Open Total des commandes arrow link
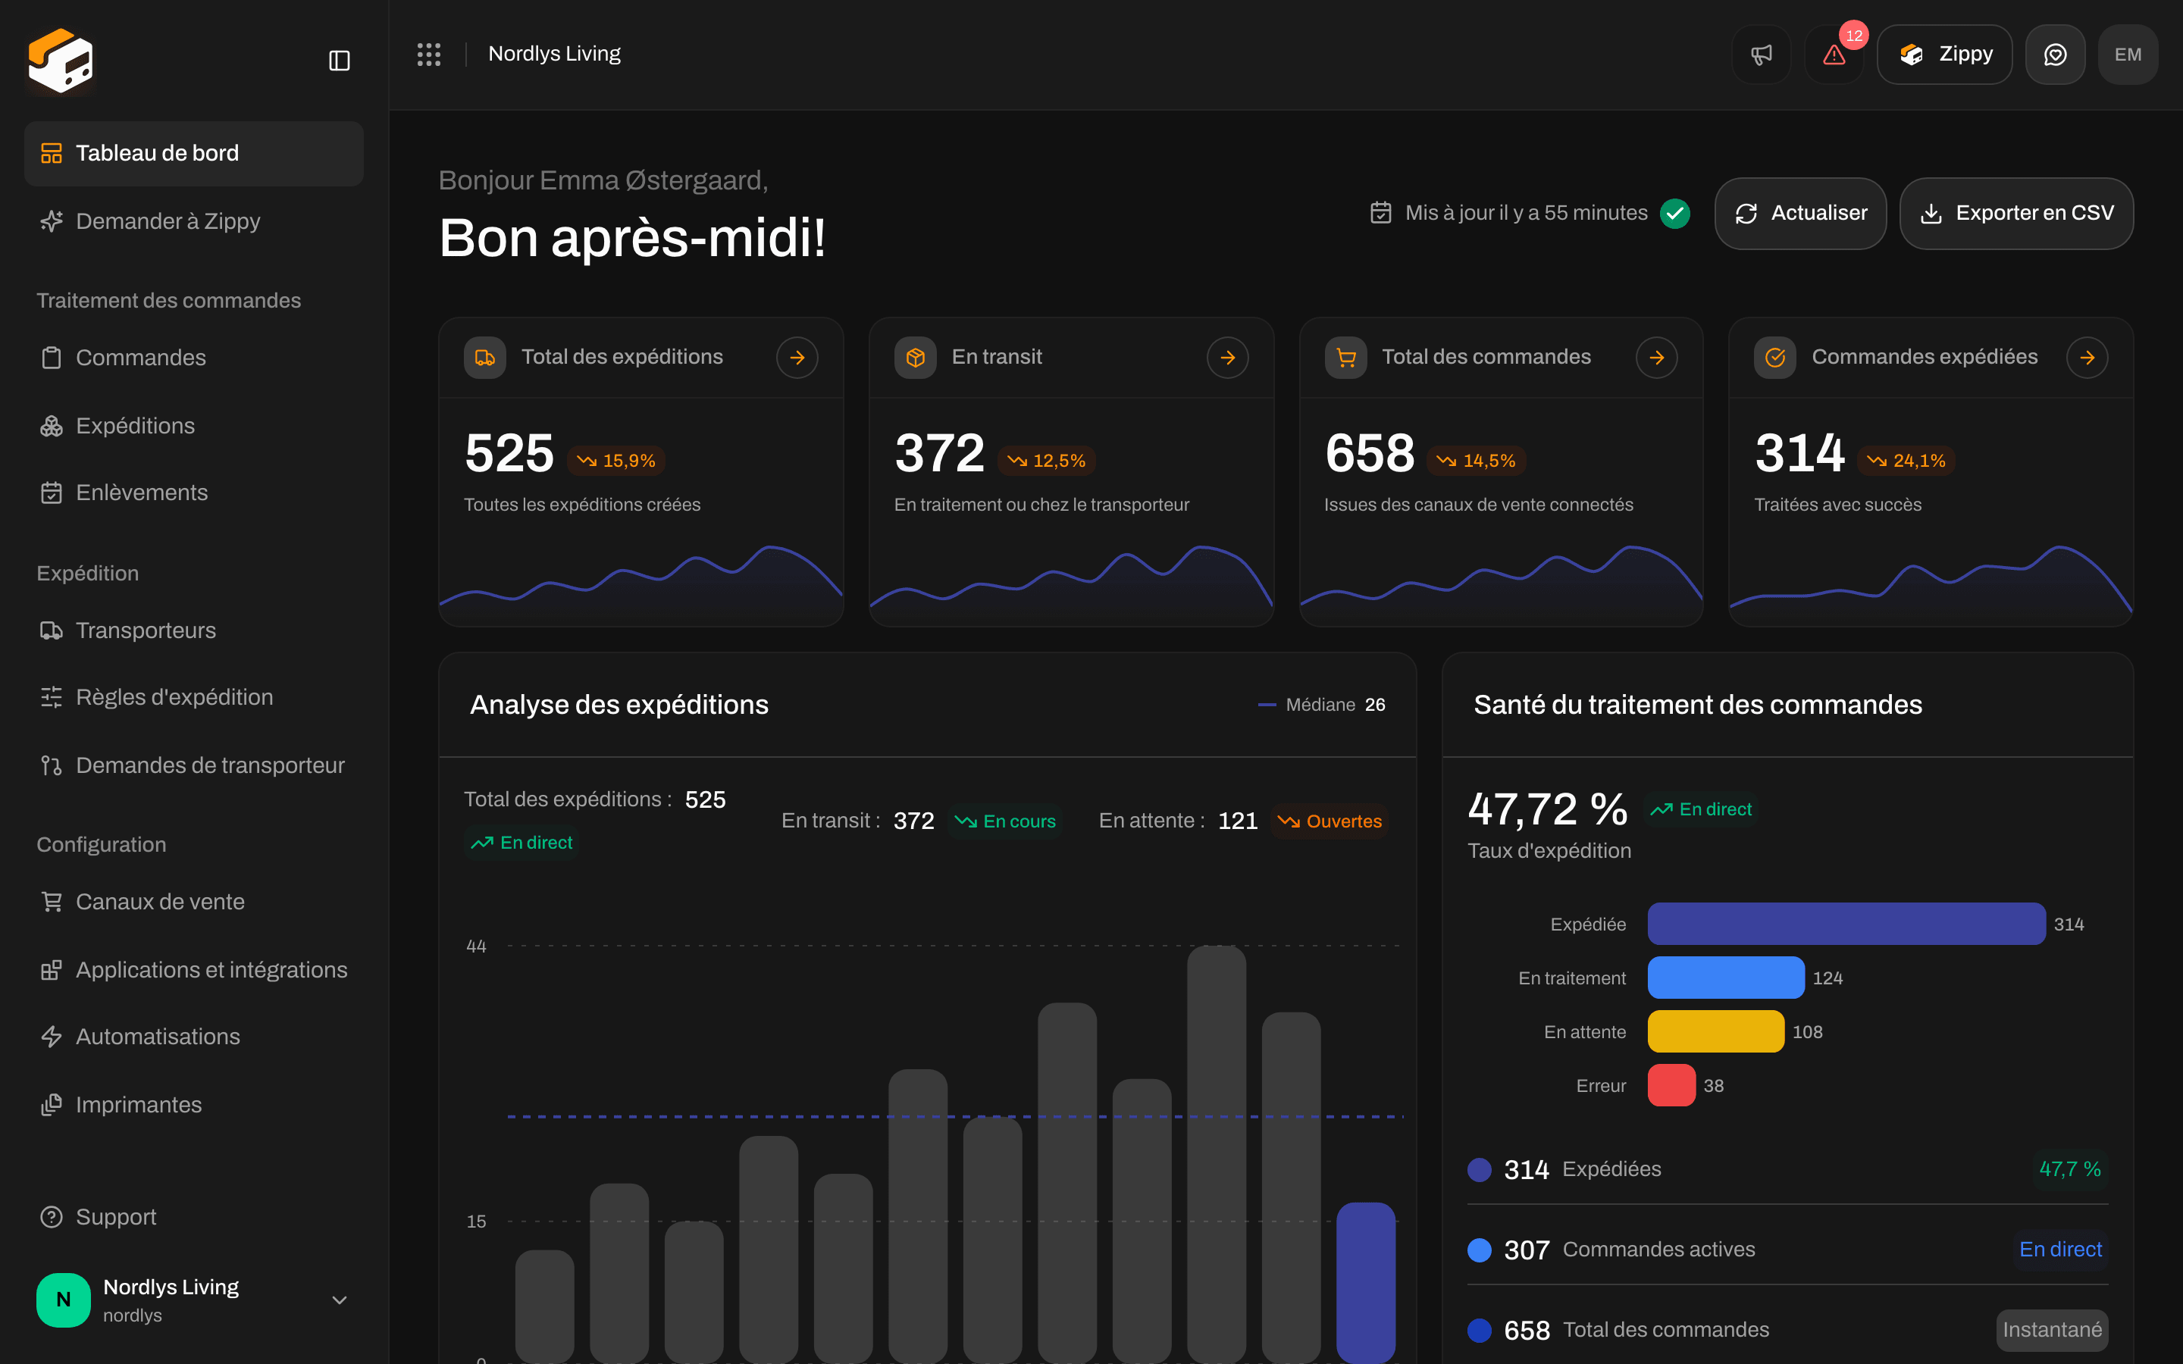Image resolution: width=2183 pixels, height=1364 pixels. 1656,357
